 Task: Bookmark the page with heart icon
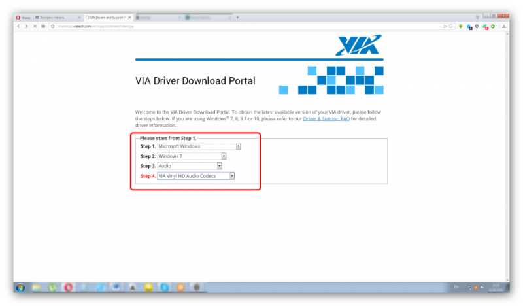450,26
